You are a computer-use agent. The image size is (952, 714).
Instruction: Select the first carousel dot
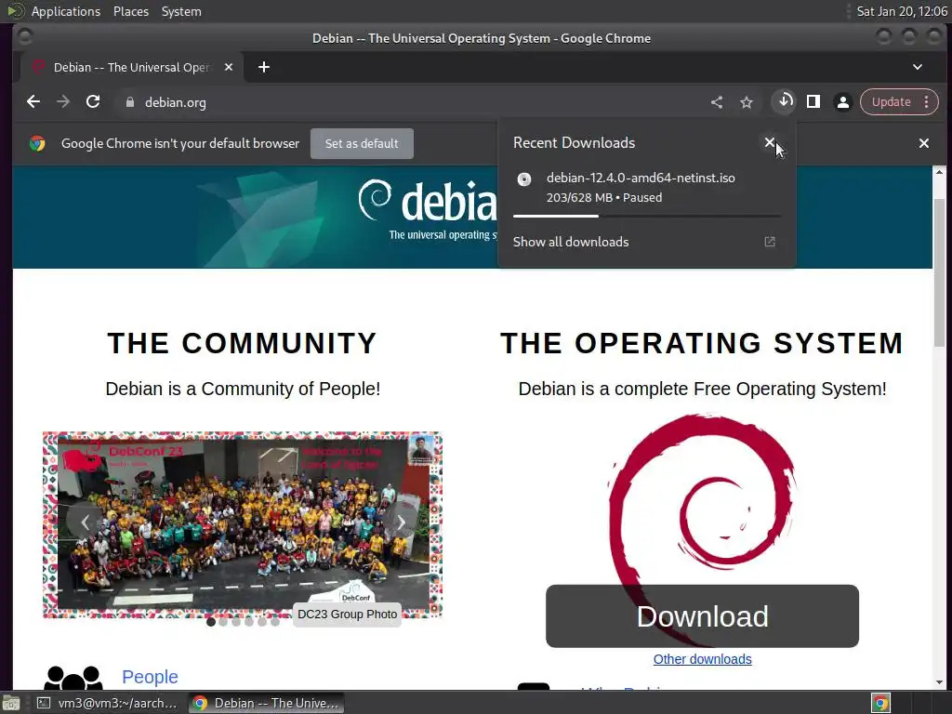coord(211,622)
